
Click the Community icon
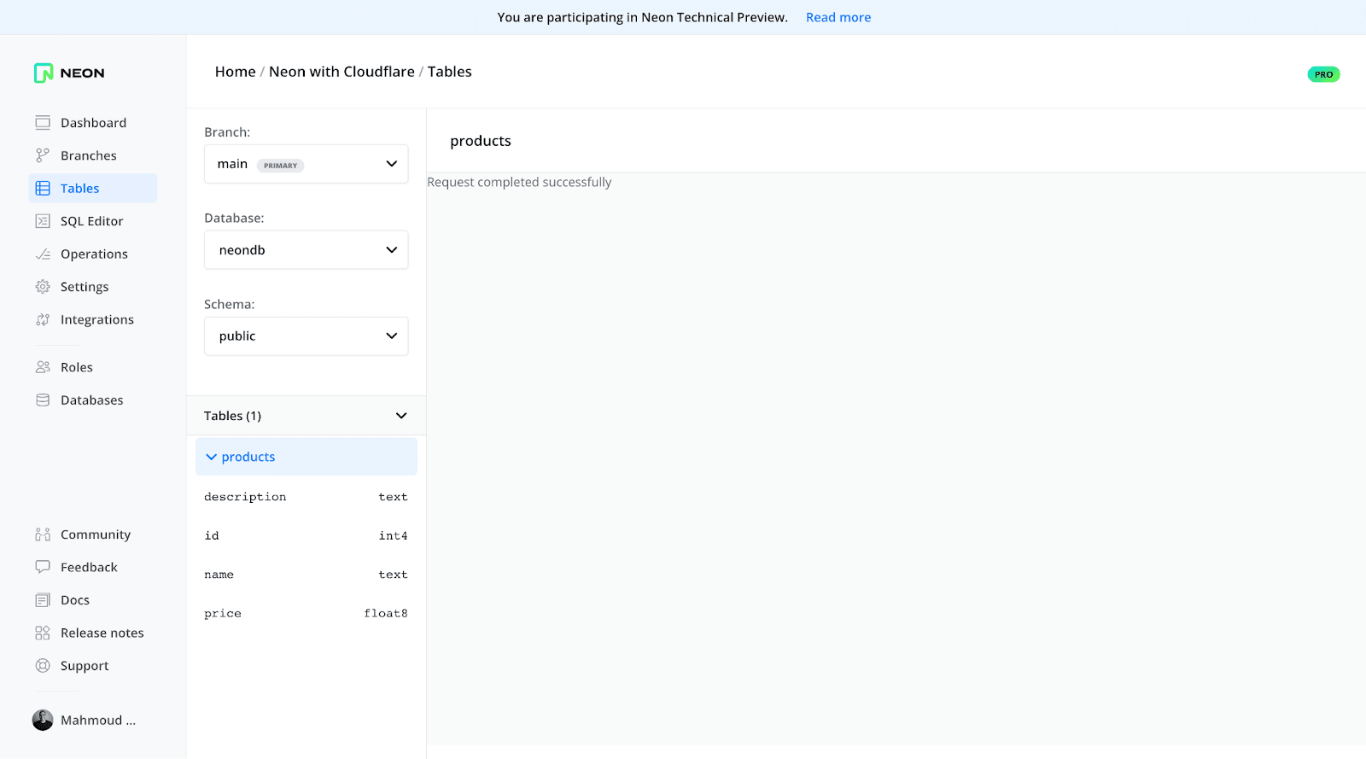(43, 535)
